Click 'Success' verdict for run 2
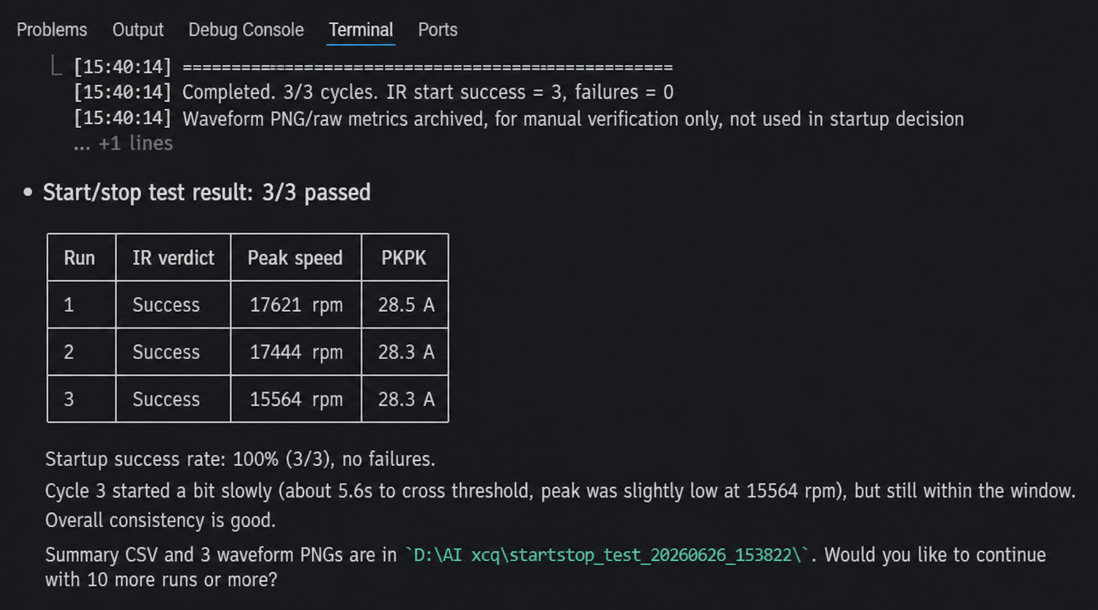The width and height of the screenshot is (1098, 610). (173, 352)
